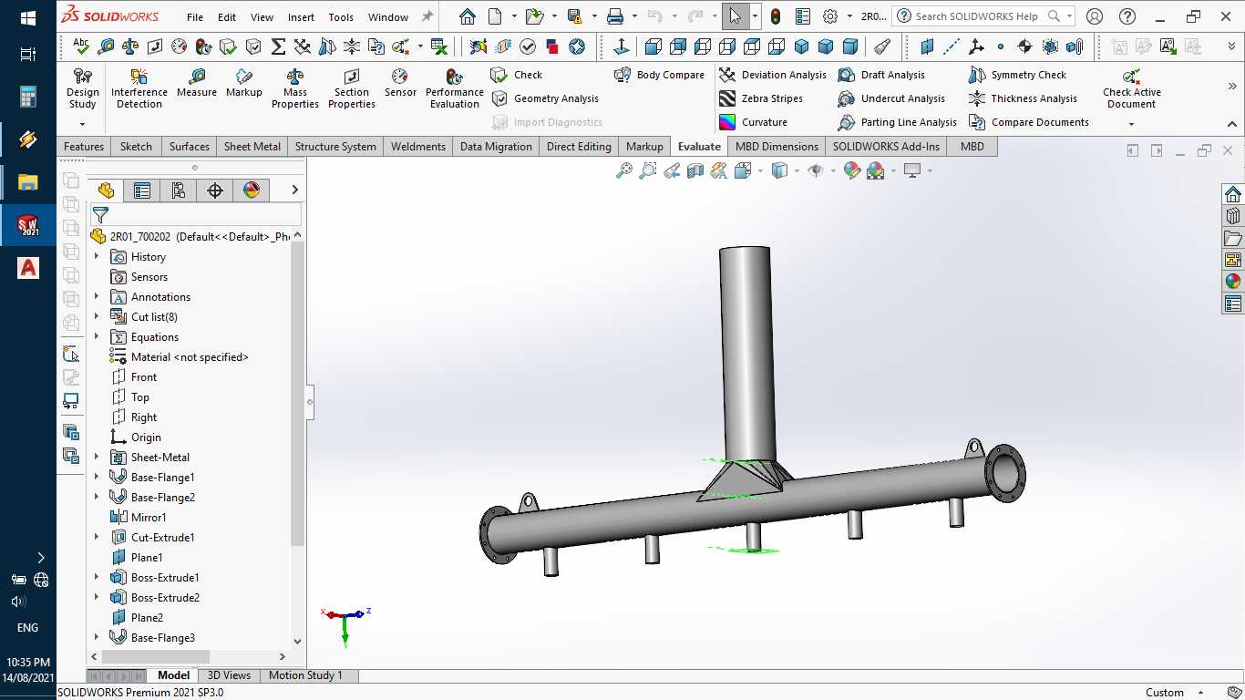Open the Interference Detection tool

tap(139, 88)
